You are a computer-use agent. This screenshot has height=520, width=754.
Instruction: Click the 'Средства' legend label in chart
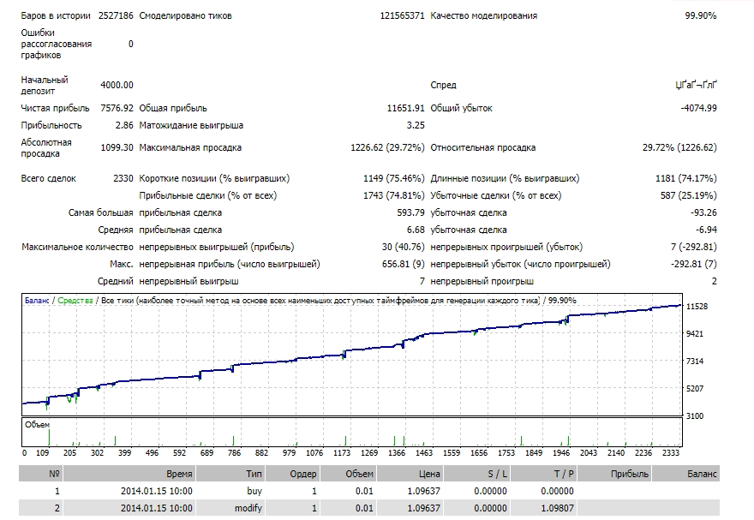75,301
